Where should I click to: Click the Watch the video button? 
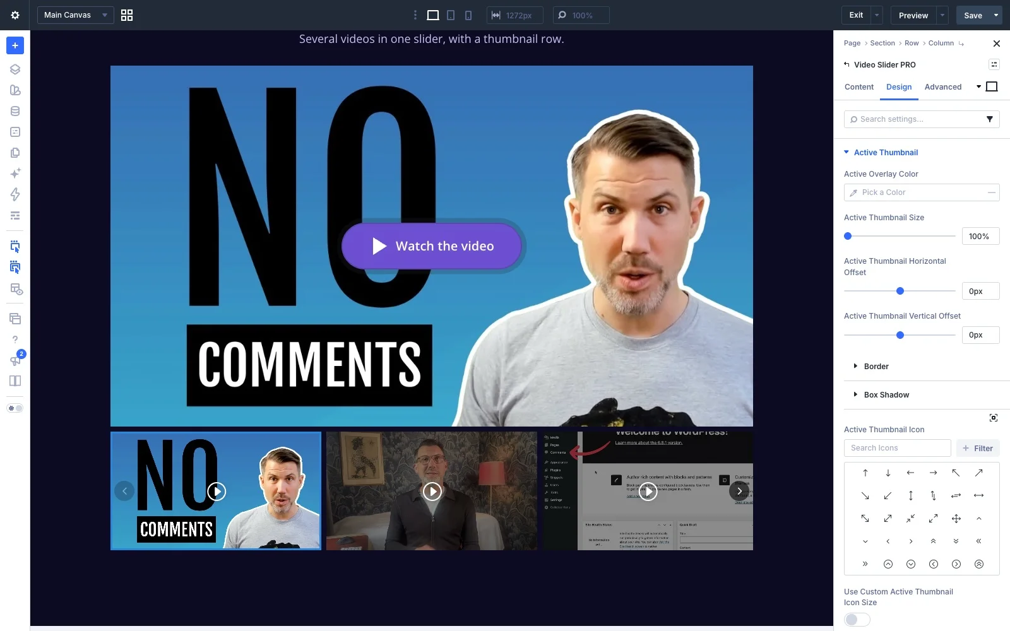tap(432, 246)
